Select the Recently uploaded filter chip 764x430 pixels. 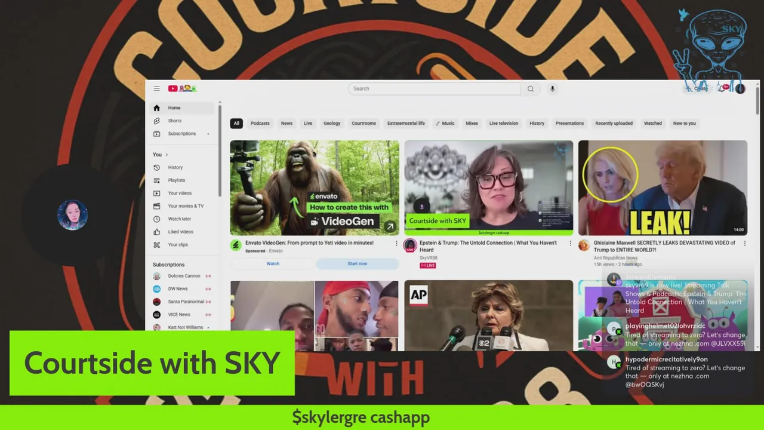tap(614, 123)
